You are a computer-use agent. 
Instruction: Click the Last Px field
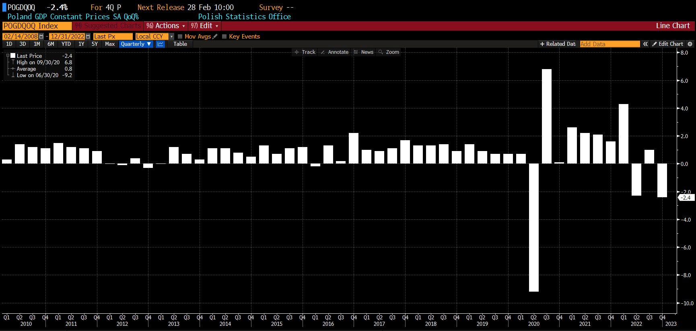point(113,37)
